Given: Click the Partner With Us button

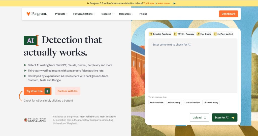Looking at the screenshot, I should pyautogui.click(x=68, y=91).
